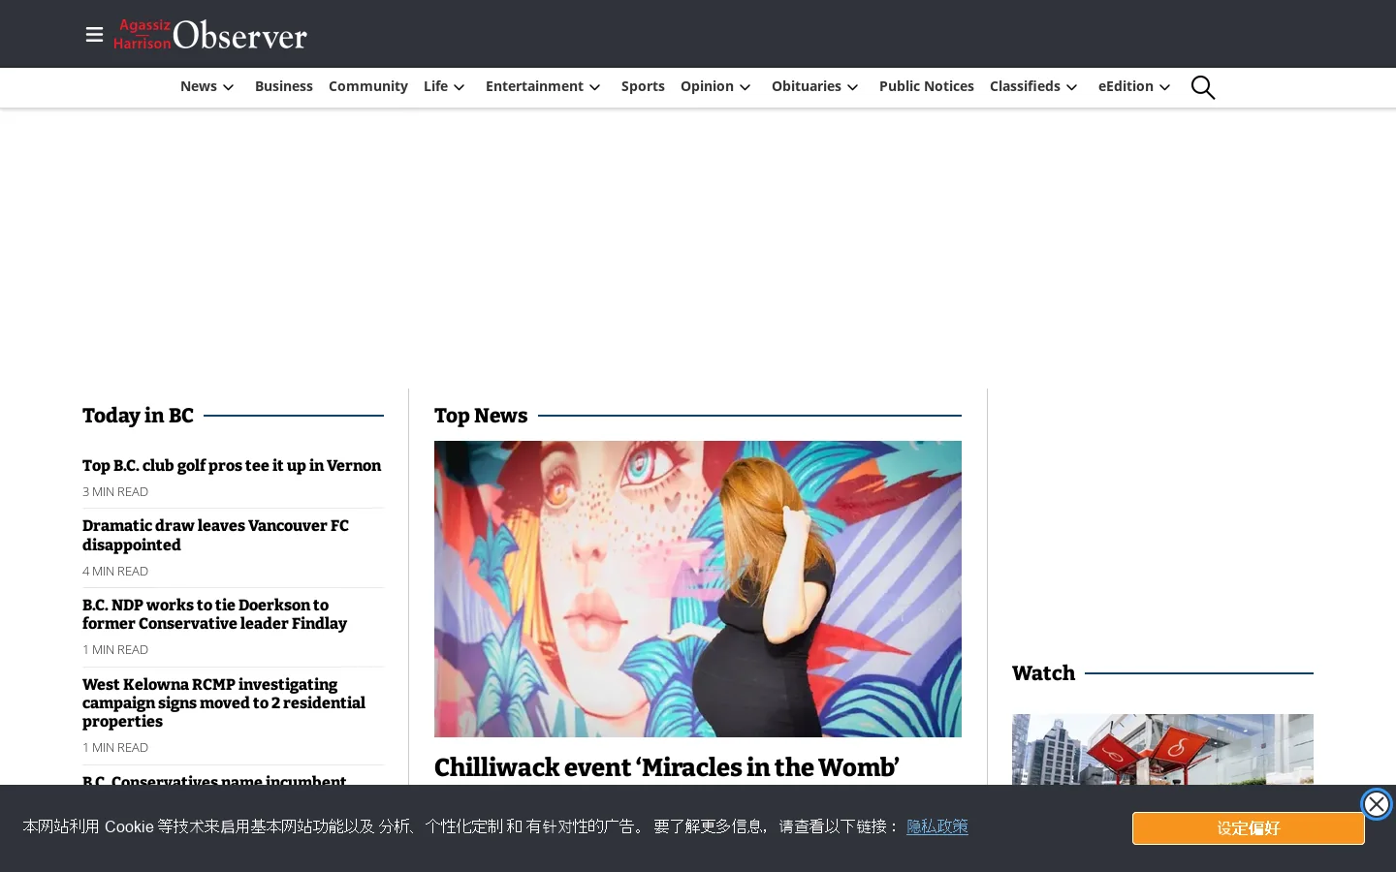Click the 'Today in BC' heading

coord(138,416)
